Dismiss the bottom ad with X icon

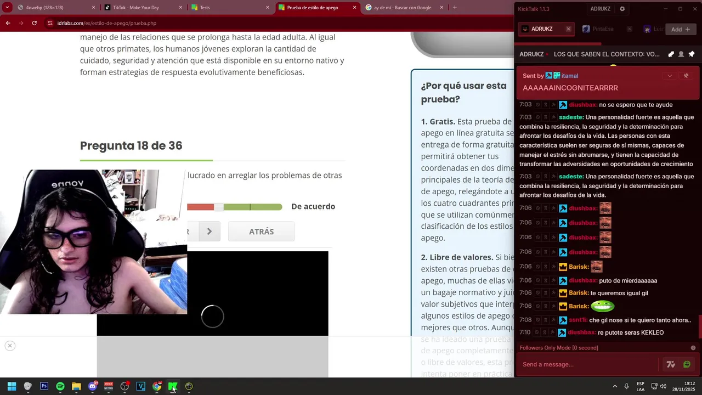point(10,346)
